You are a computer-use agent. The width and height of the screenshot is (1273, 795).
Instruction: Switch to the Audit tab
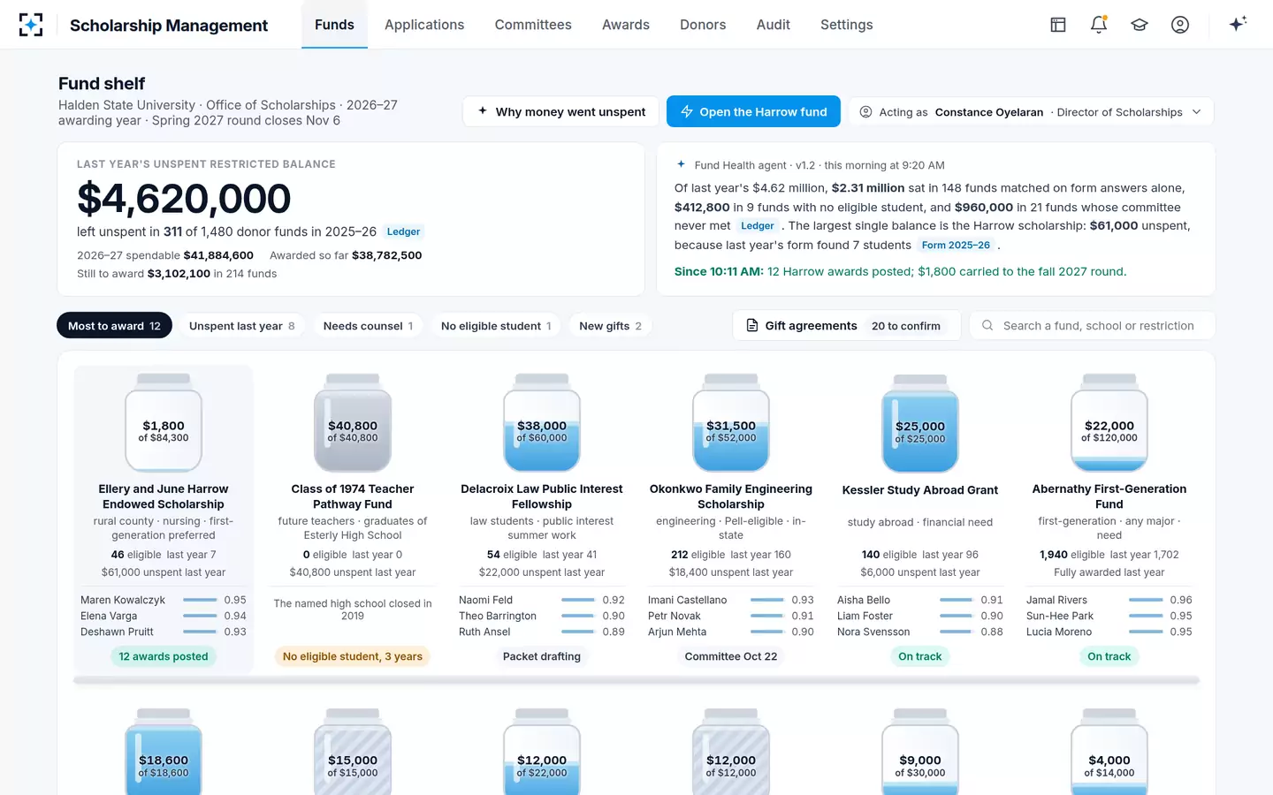click(774, 25)
